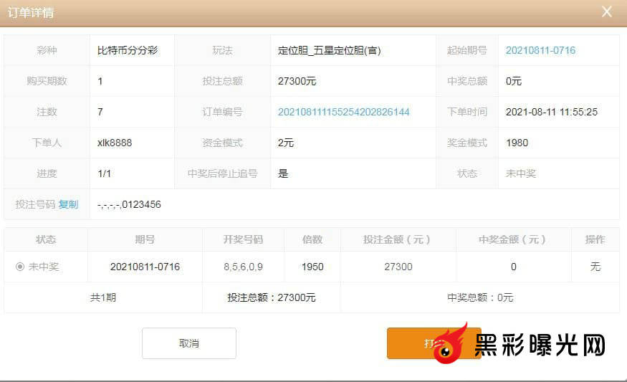Click the 倍数 column header
627x382 pixels.
coord(312,239)
